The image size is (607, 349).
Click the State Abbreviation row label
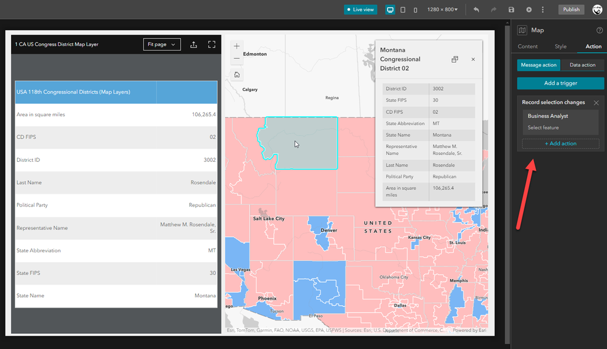coord(38,251)
